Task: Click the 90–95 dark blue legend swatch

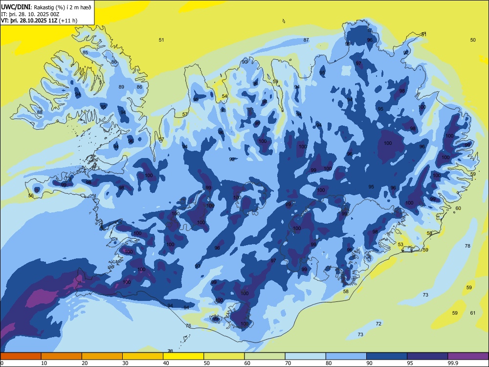Action: pyautogui.click(x=387, y=356)
